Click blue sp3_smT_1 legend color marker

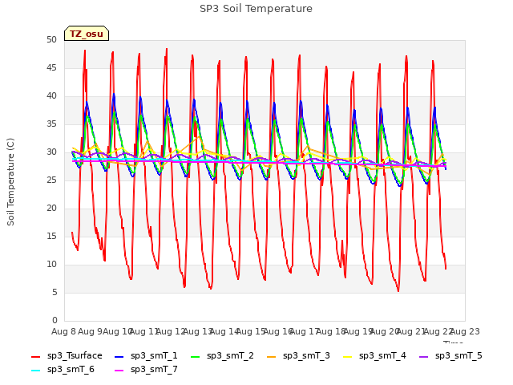(x=119, y=356)
